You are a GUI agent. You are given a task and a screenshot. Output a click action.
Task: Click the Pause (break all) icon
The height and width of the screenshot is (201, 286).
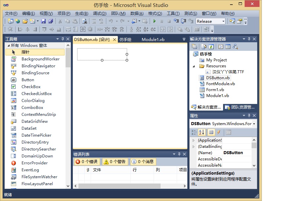(162, 21)
